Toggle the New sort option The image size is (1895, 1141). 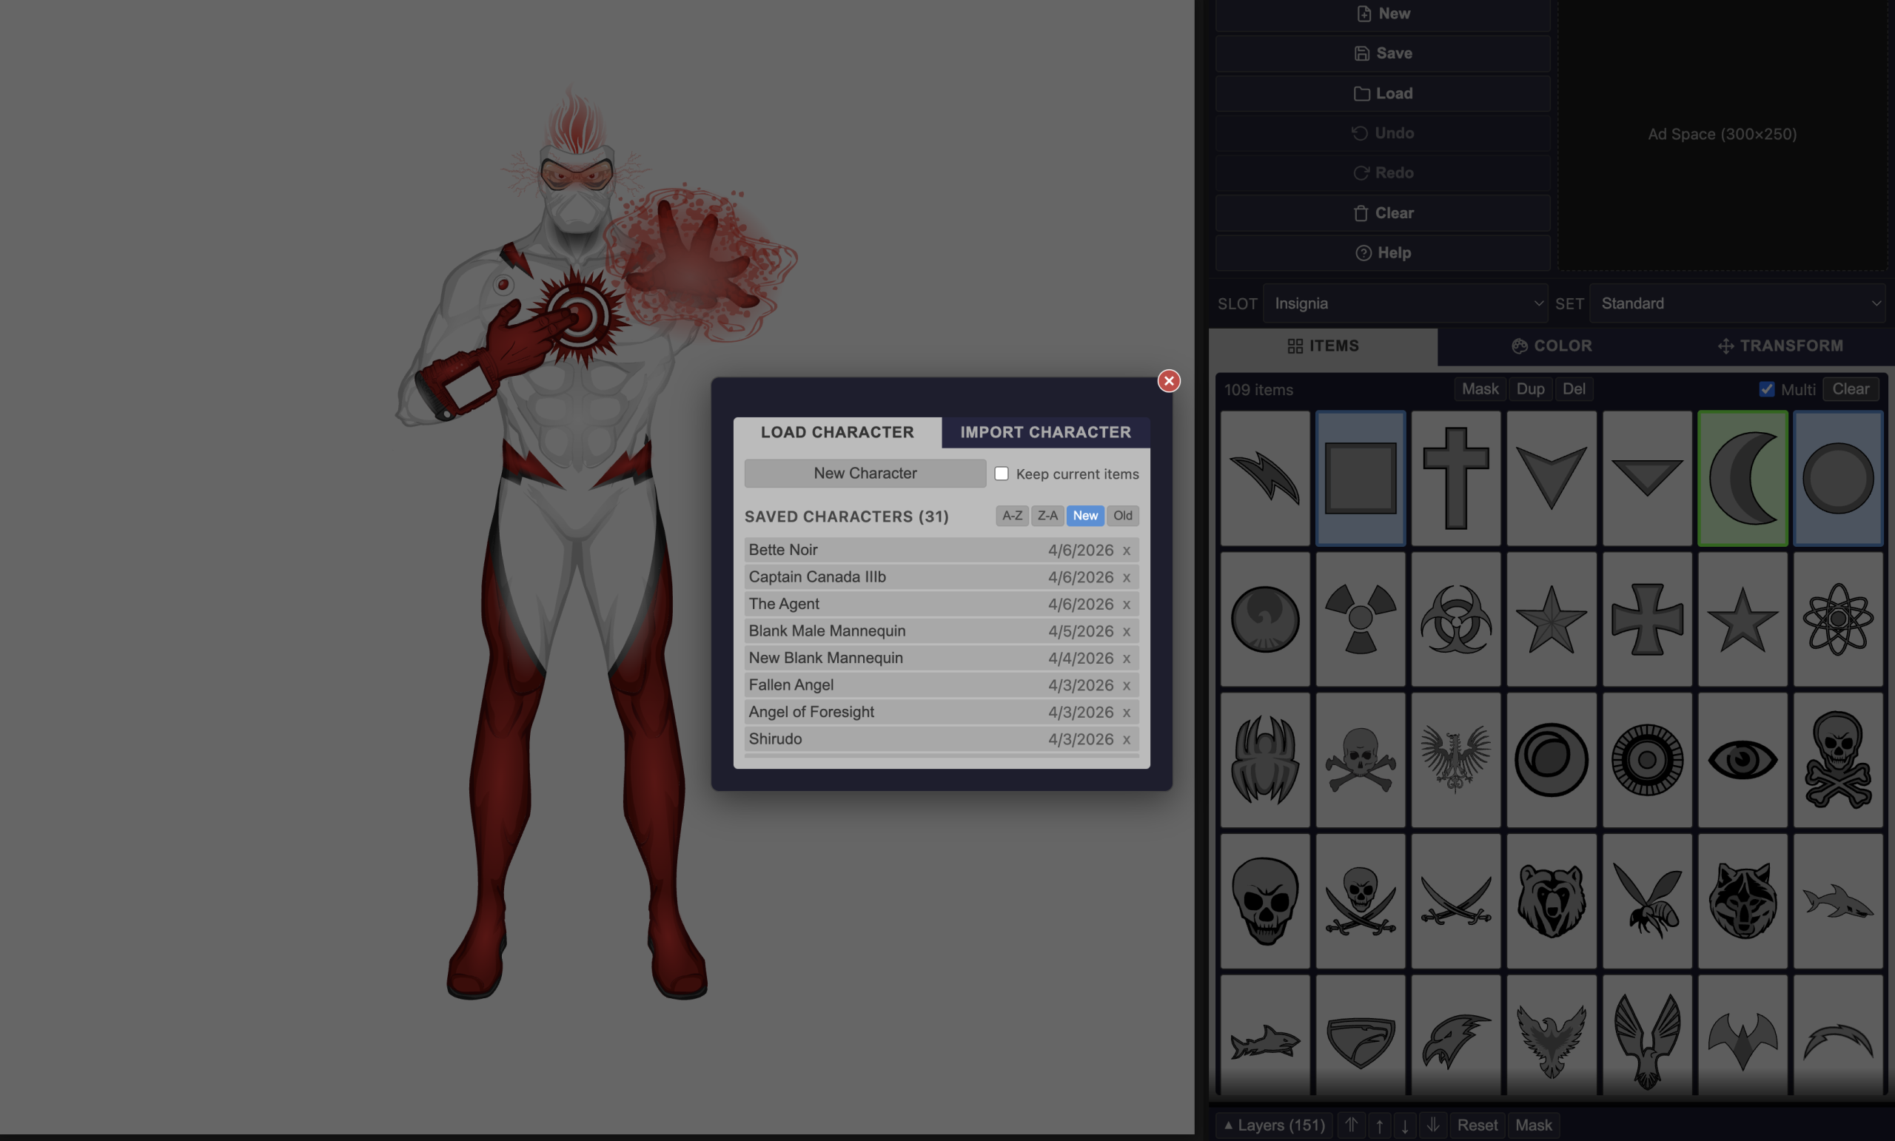1084,516
